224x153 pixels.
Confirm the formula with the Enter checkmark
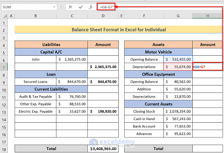(81, 7)
